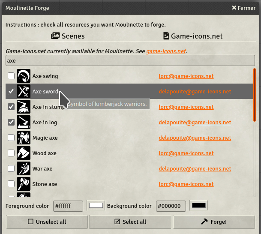The image size is (261, 234).
Task: Click the Axe in stump icon
Action: click(24, 107)
